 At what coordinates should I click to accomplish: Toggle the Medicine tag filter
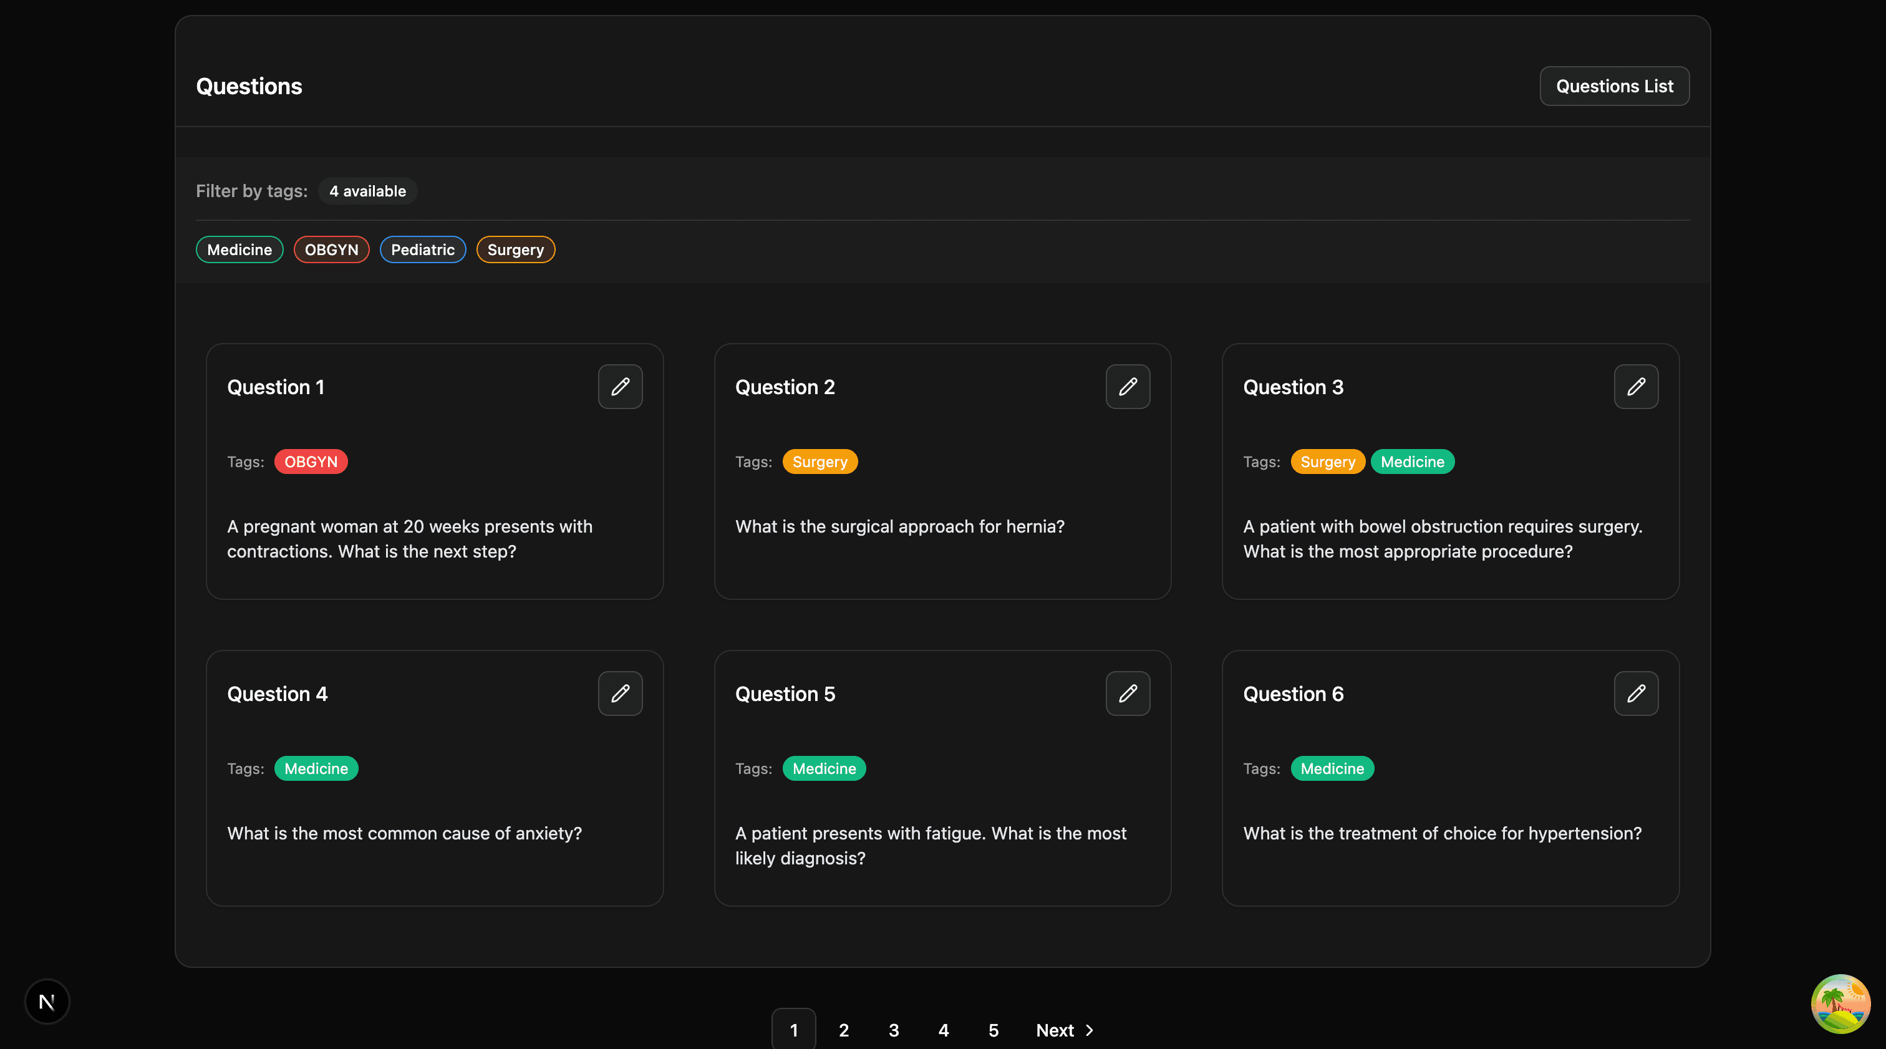pyautogui.click(x=239, y=249)
